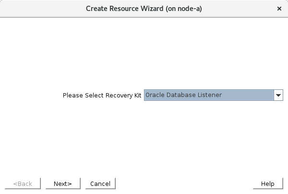Image resolution: width=288 pixels, height=194 pixels.
Task: Click the Oracle Database Listener combo box
Action: coord(209,95)
